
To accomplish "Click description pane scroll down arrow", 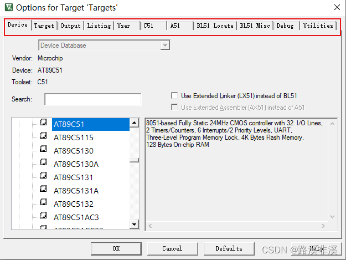I will click(332, 217).
